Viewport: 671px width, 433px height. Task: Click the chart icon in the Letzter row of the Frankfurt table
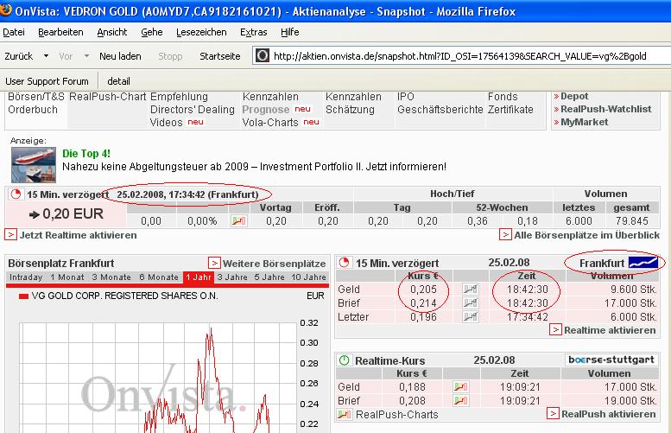(x=470, y=317)
